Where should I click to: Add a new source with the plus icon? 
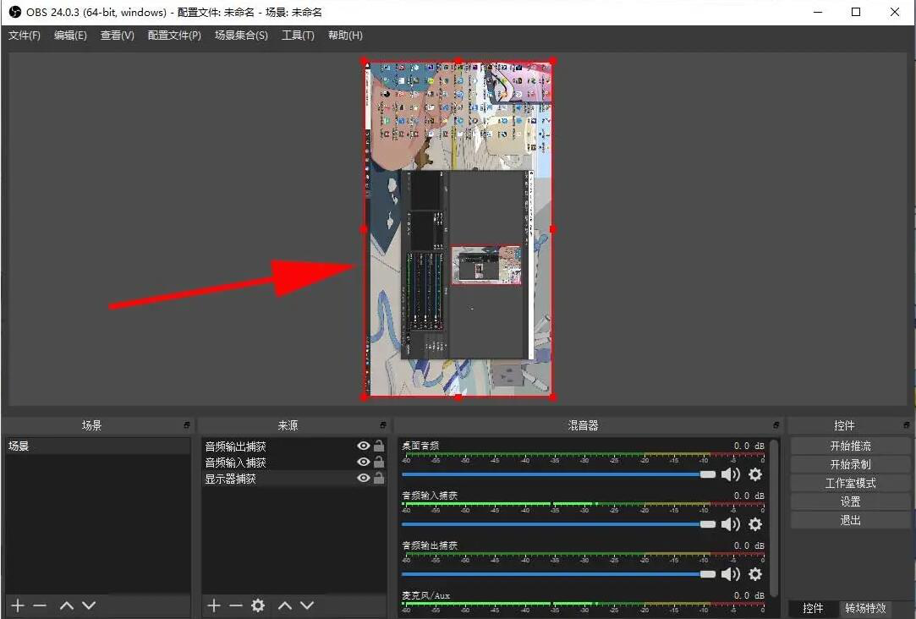pos(214,605)
